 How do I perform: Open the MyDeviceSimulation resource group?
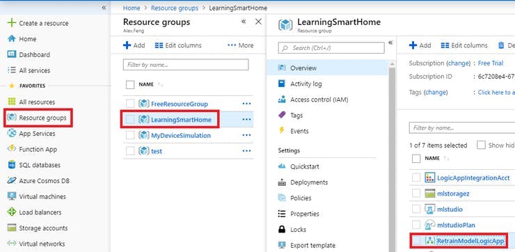[181, 135]
